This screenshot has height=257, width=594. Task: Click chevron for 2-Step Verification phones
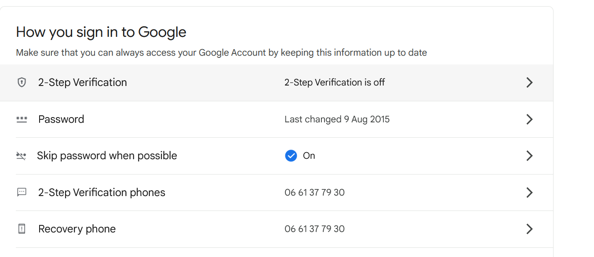[529, 193]
